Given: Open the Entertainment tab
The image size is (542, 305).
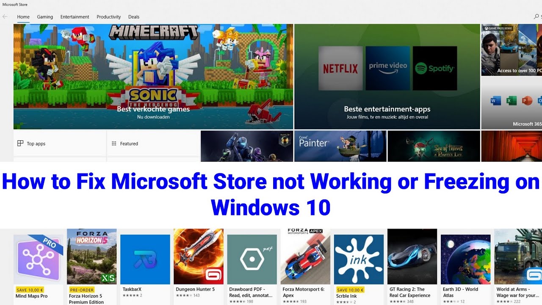Looking at the screenshot, I should (x=75, y=17).
